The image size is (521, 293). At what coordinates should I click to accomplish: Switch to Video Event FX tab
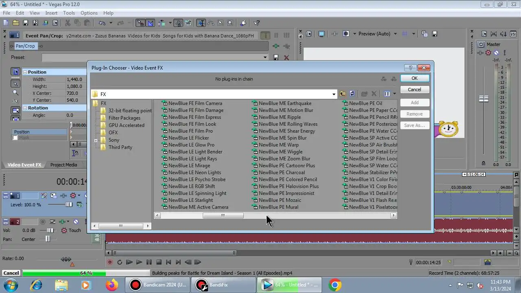pos(24,165)
